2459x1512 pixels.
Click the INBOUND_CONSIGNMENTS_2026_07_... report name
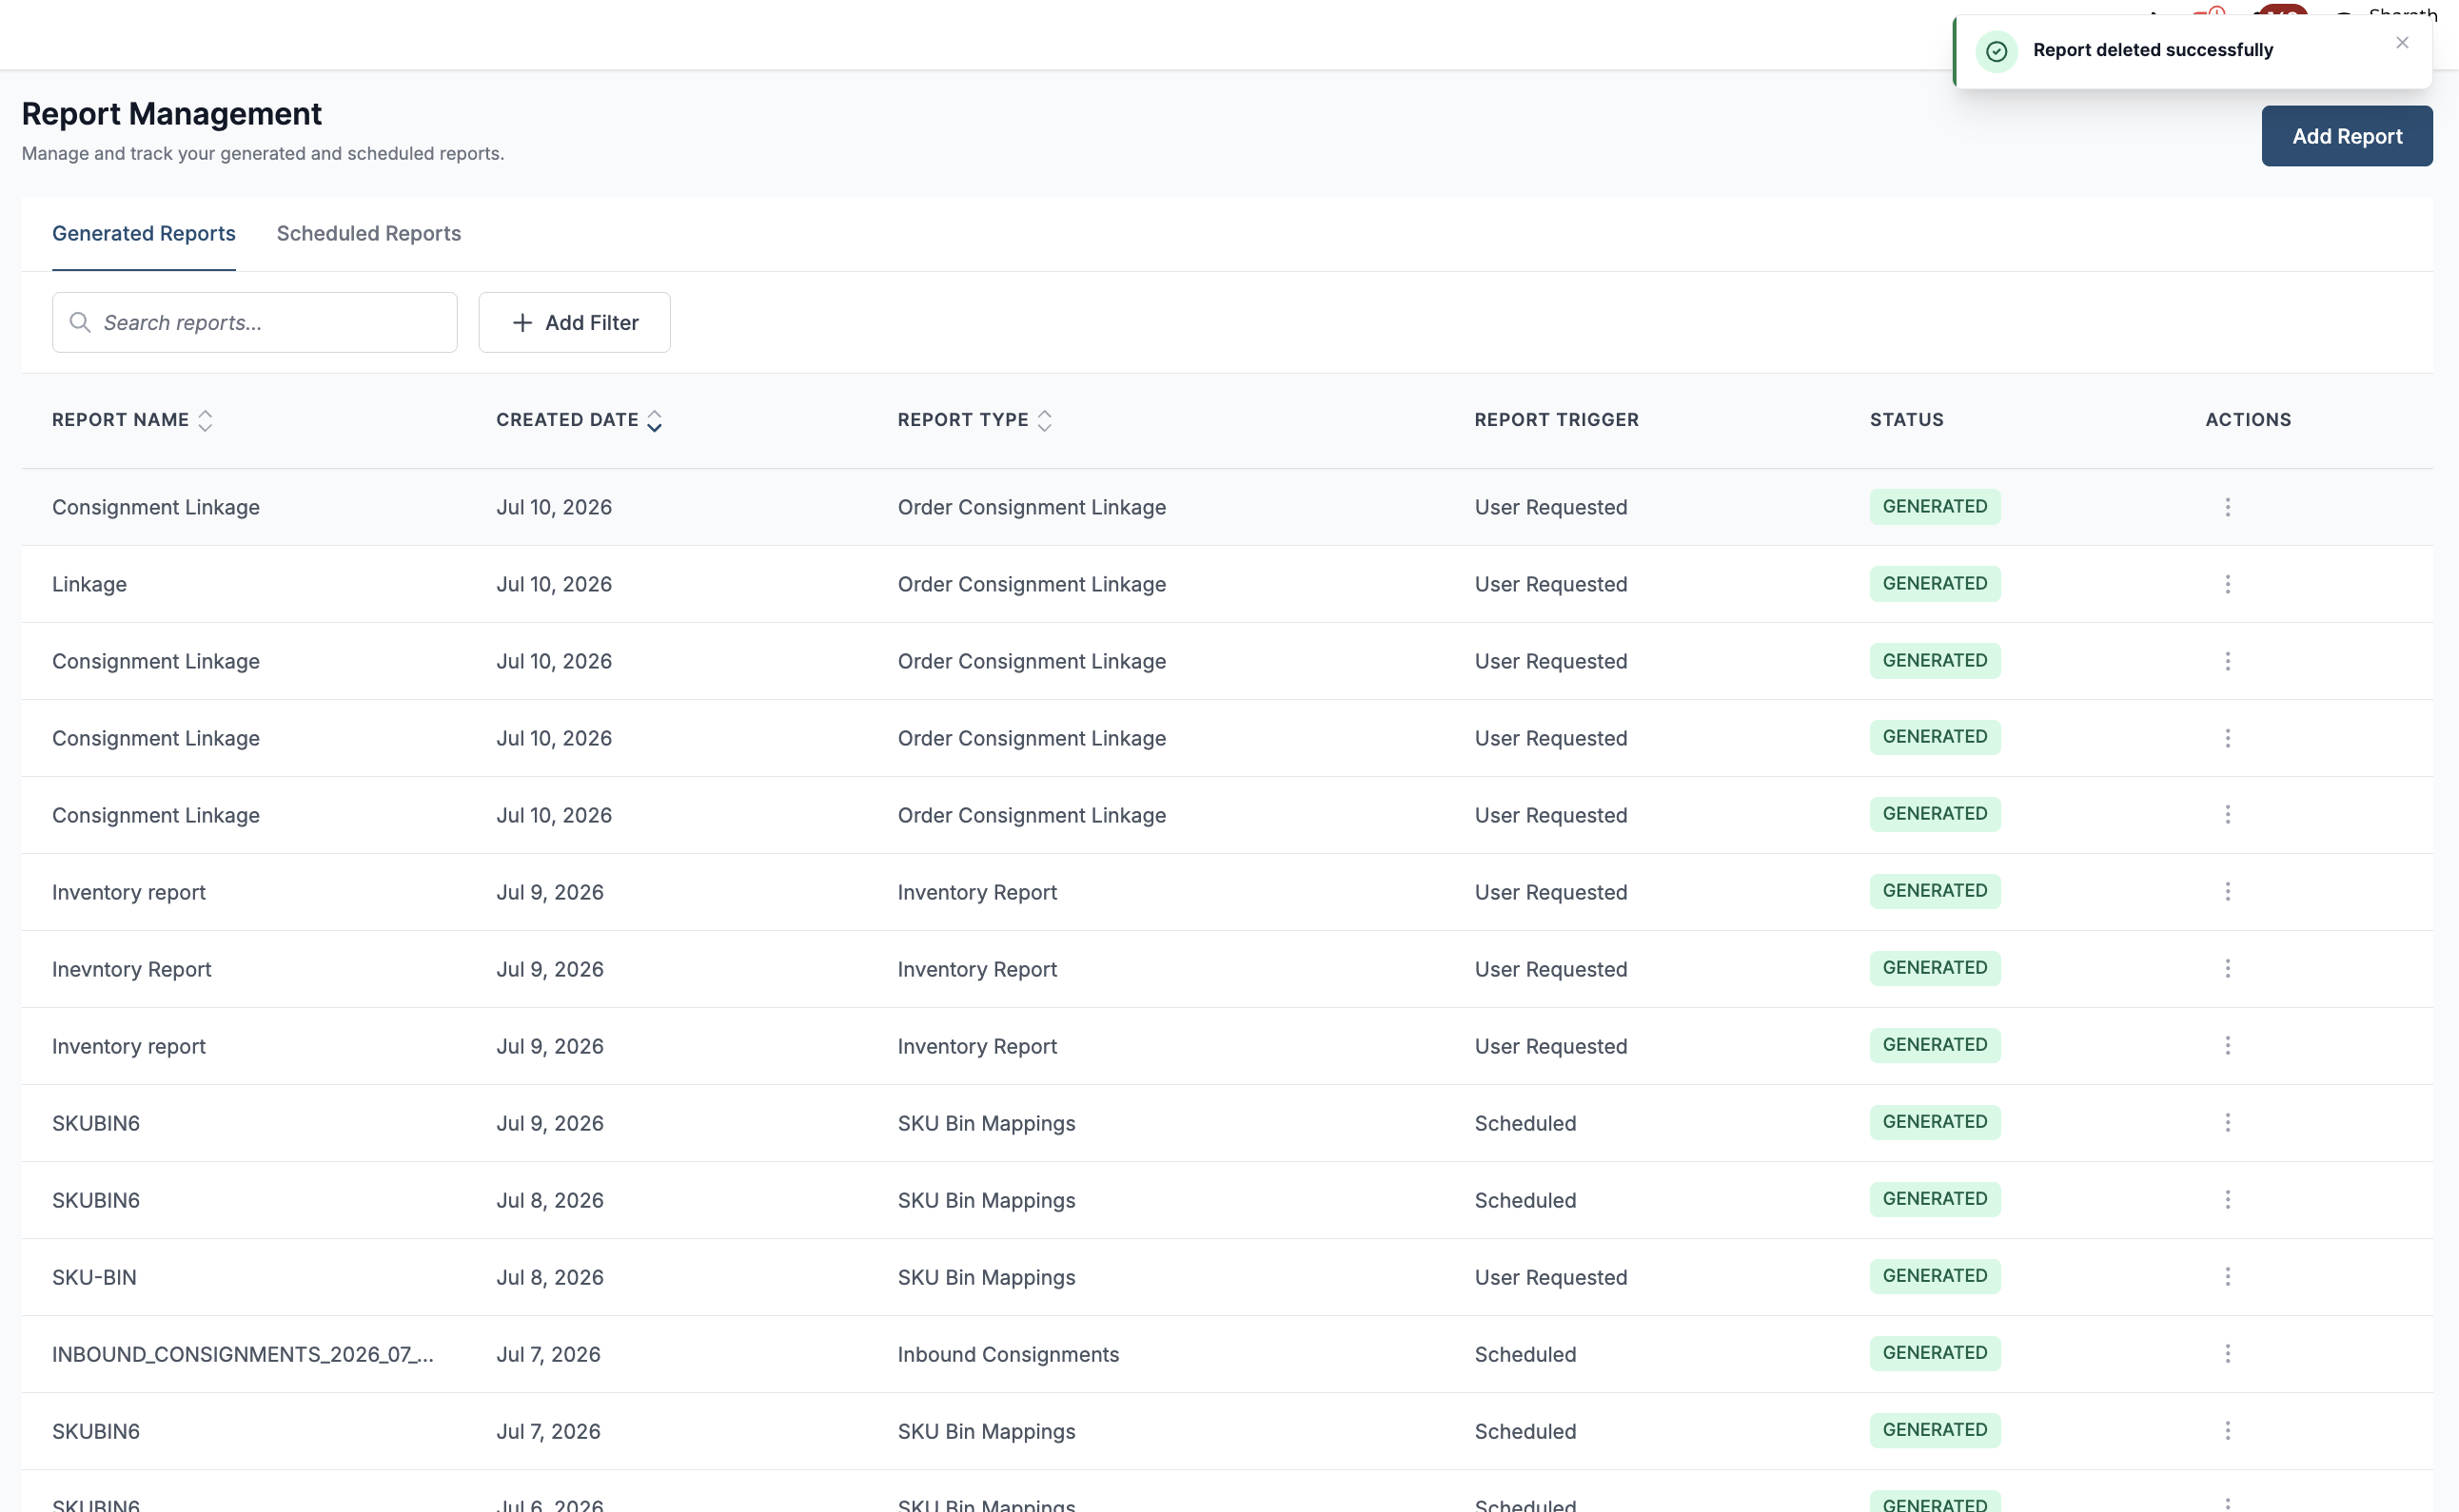point(242,1354)
